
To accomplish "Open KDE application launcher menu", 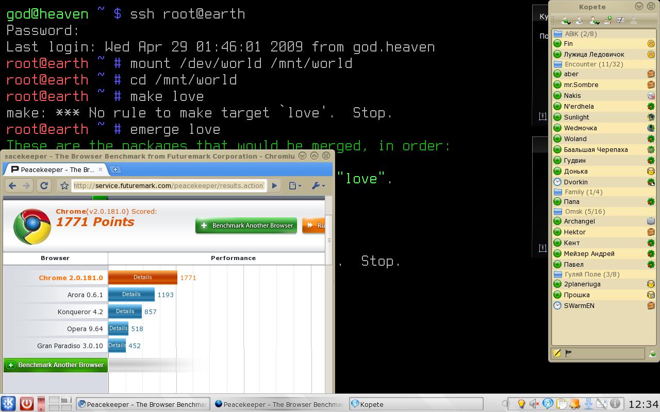I will [9, 403].
